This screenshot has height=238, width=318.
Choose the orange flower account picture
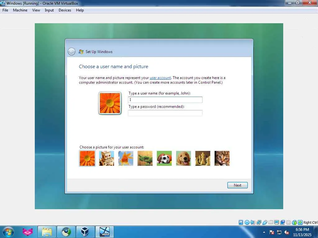[87, 158]
